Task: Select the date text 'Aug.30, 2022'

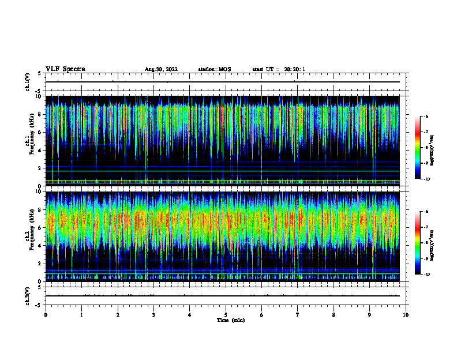Action: (161, 69)
